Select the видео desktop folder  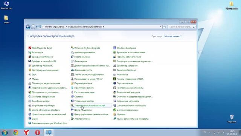pyautogui.click(x=6, y=19)
